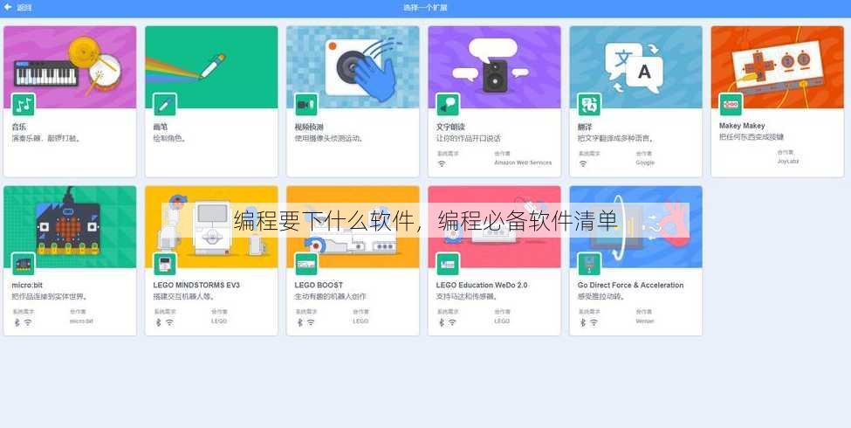The width and height of the screenshot is (851, 428).
Task: Click the 选择一个扩展 header title
Action: click(x=425, y=8)
